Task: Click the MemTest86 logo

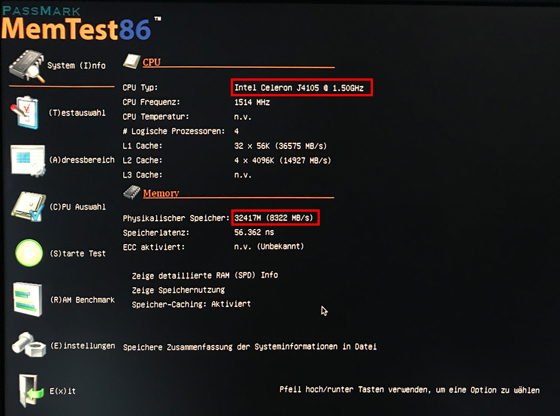Action: pyautogui.click(x=81, y=24)
